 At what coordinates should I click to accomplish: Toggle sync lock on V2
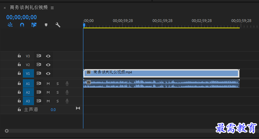pyautogui.click(x=39, y=65)
